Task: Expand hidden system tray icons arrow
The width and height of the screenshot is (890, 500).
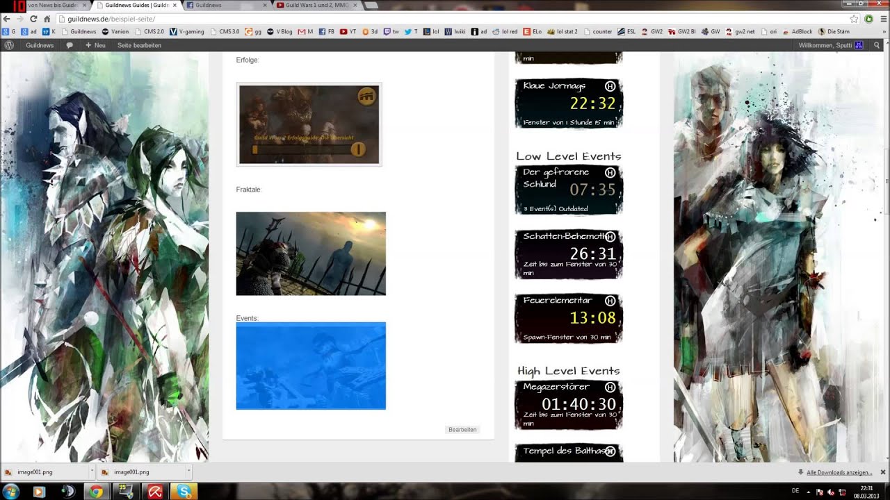Action: pos(809,492)
